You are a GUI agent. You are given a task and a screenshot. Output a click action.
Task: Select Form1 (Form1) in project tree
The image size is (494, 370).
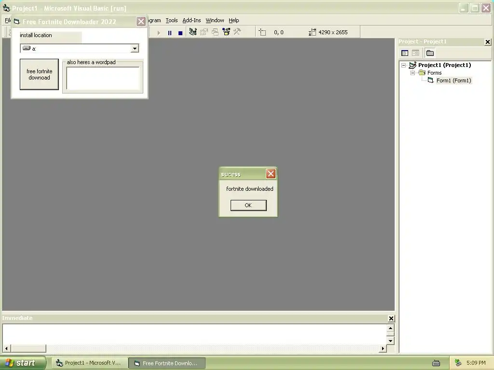[x=453, y=80]
